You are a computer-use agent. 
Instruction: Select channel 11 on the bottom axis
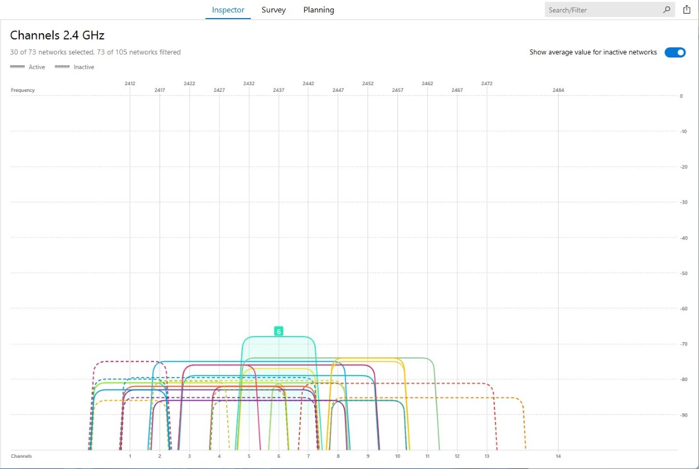click(x=427, y=456)
